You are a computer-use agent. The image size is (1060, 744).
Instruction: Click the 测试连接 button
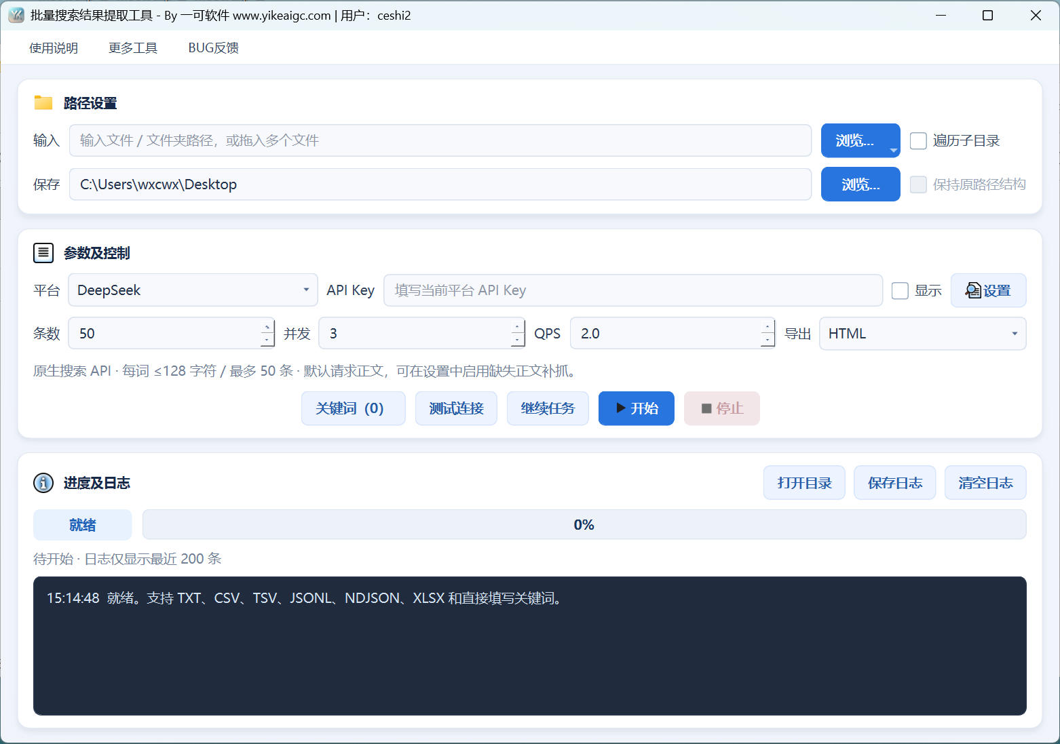click(x=456, y=408)
